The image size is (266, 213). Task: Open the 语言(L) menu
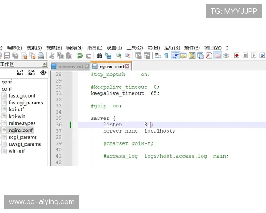pyautogui.click(x=94, y=48)
